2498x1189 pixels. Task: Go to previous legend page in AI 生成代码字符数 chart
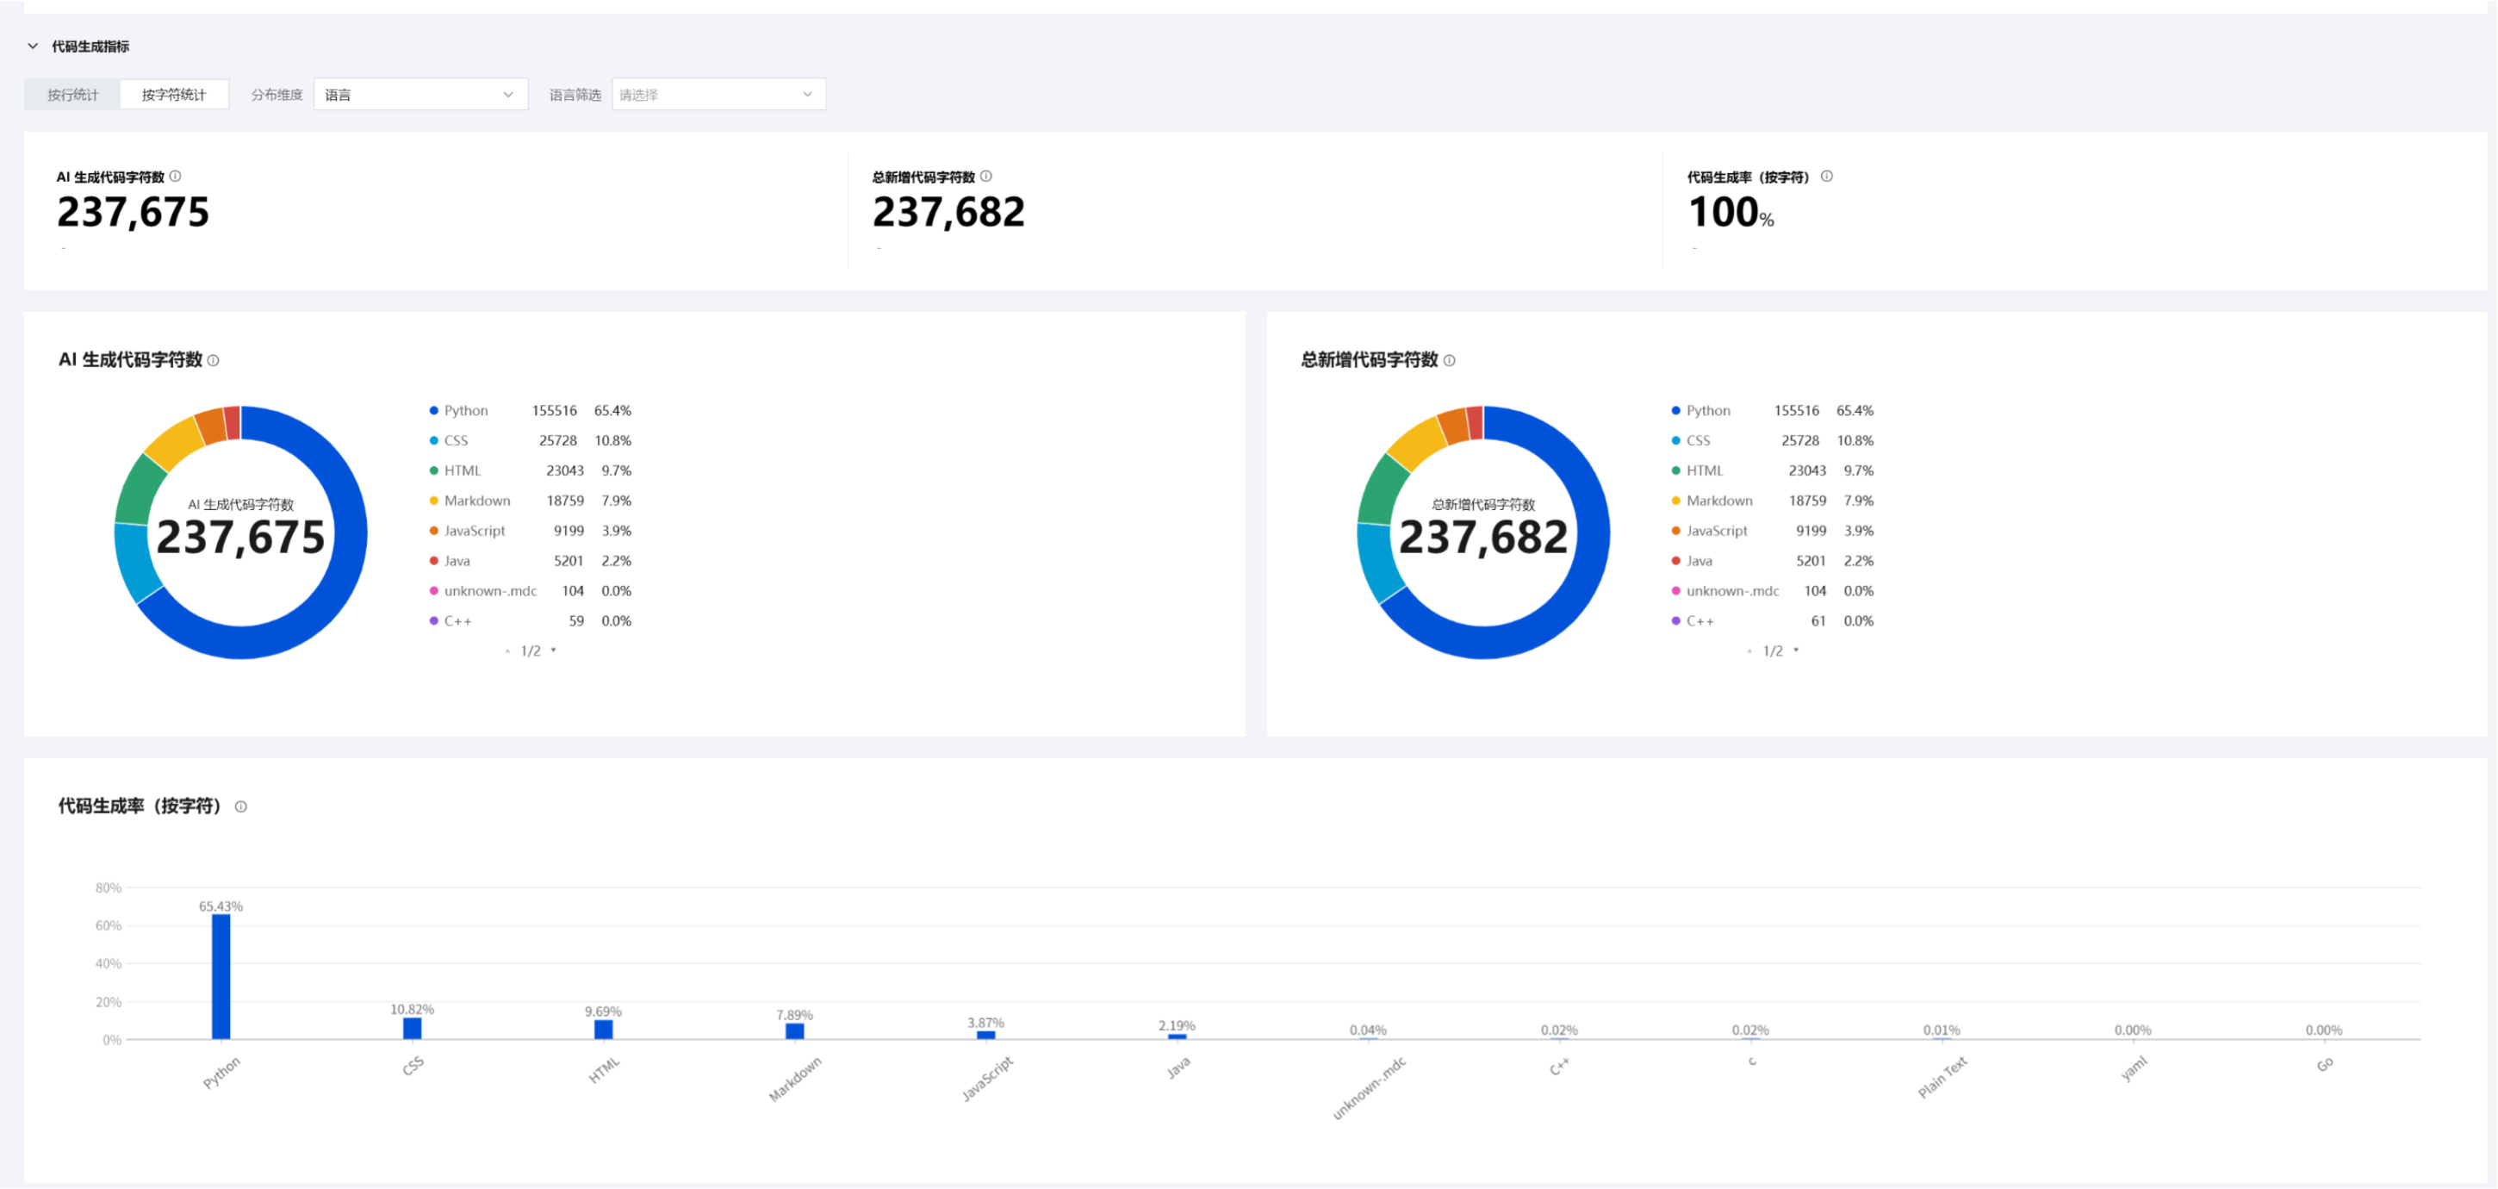point(507,651)
